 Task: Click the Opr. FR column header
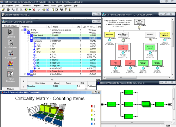(x=89, y=27)
